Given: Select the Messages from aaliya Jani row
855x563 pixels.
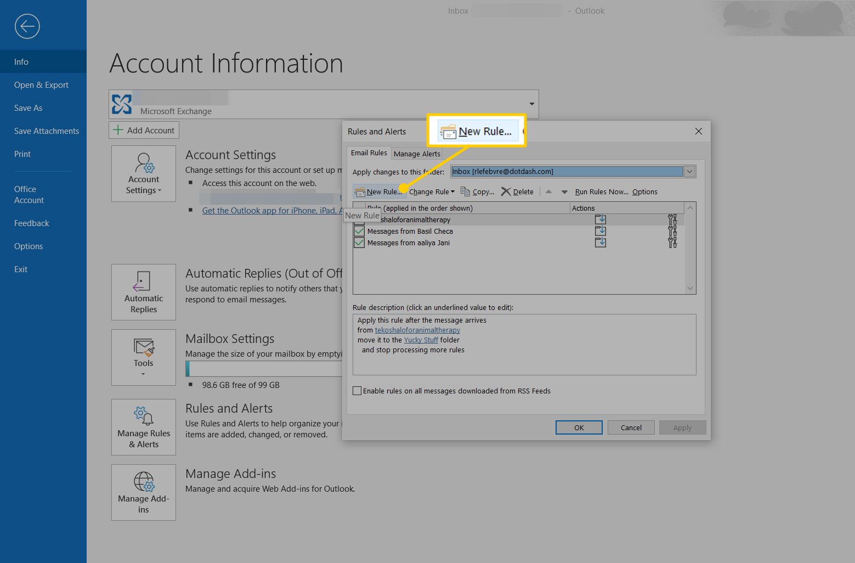Looking at the screenshot, I should 518,243.
